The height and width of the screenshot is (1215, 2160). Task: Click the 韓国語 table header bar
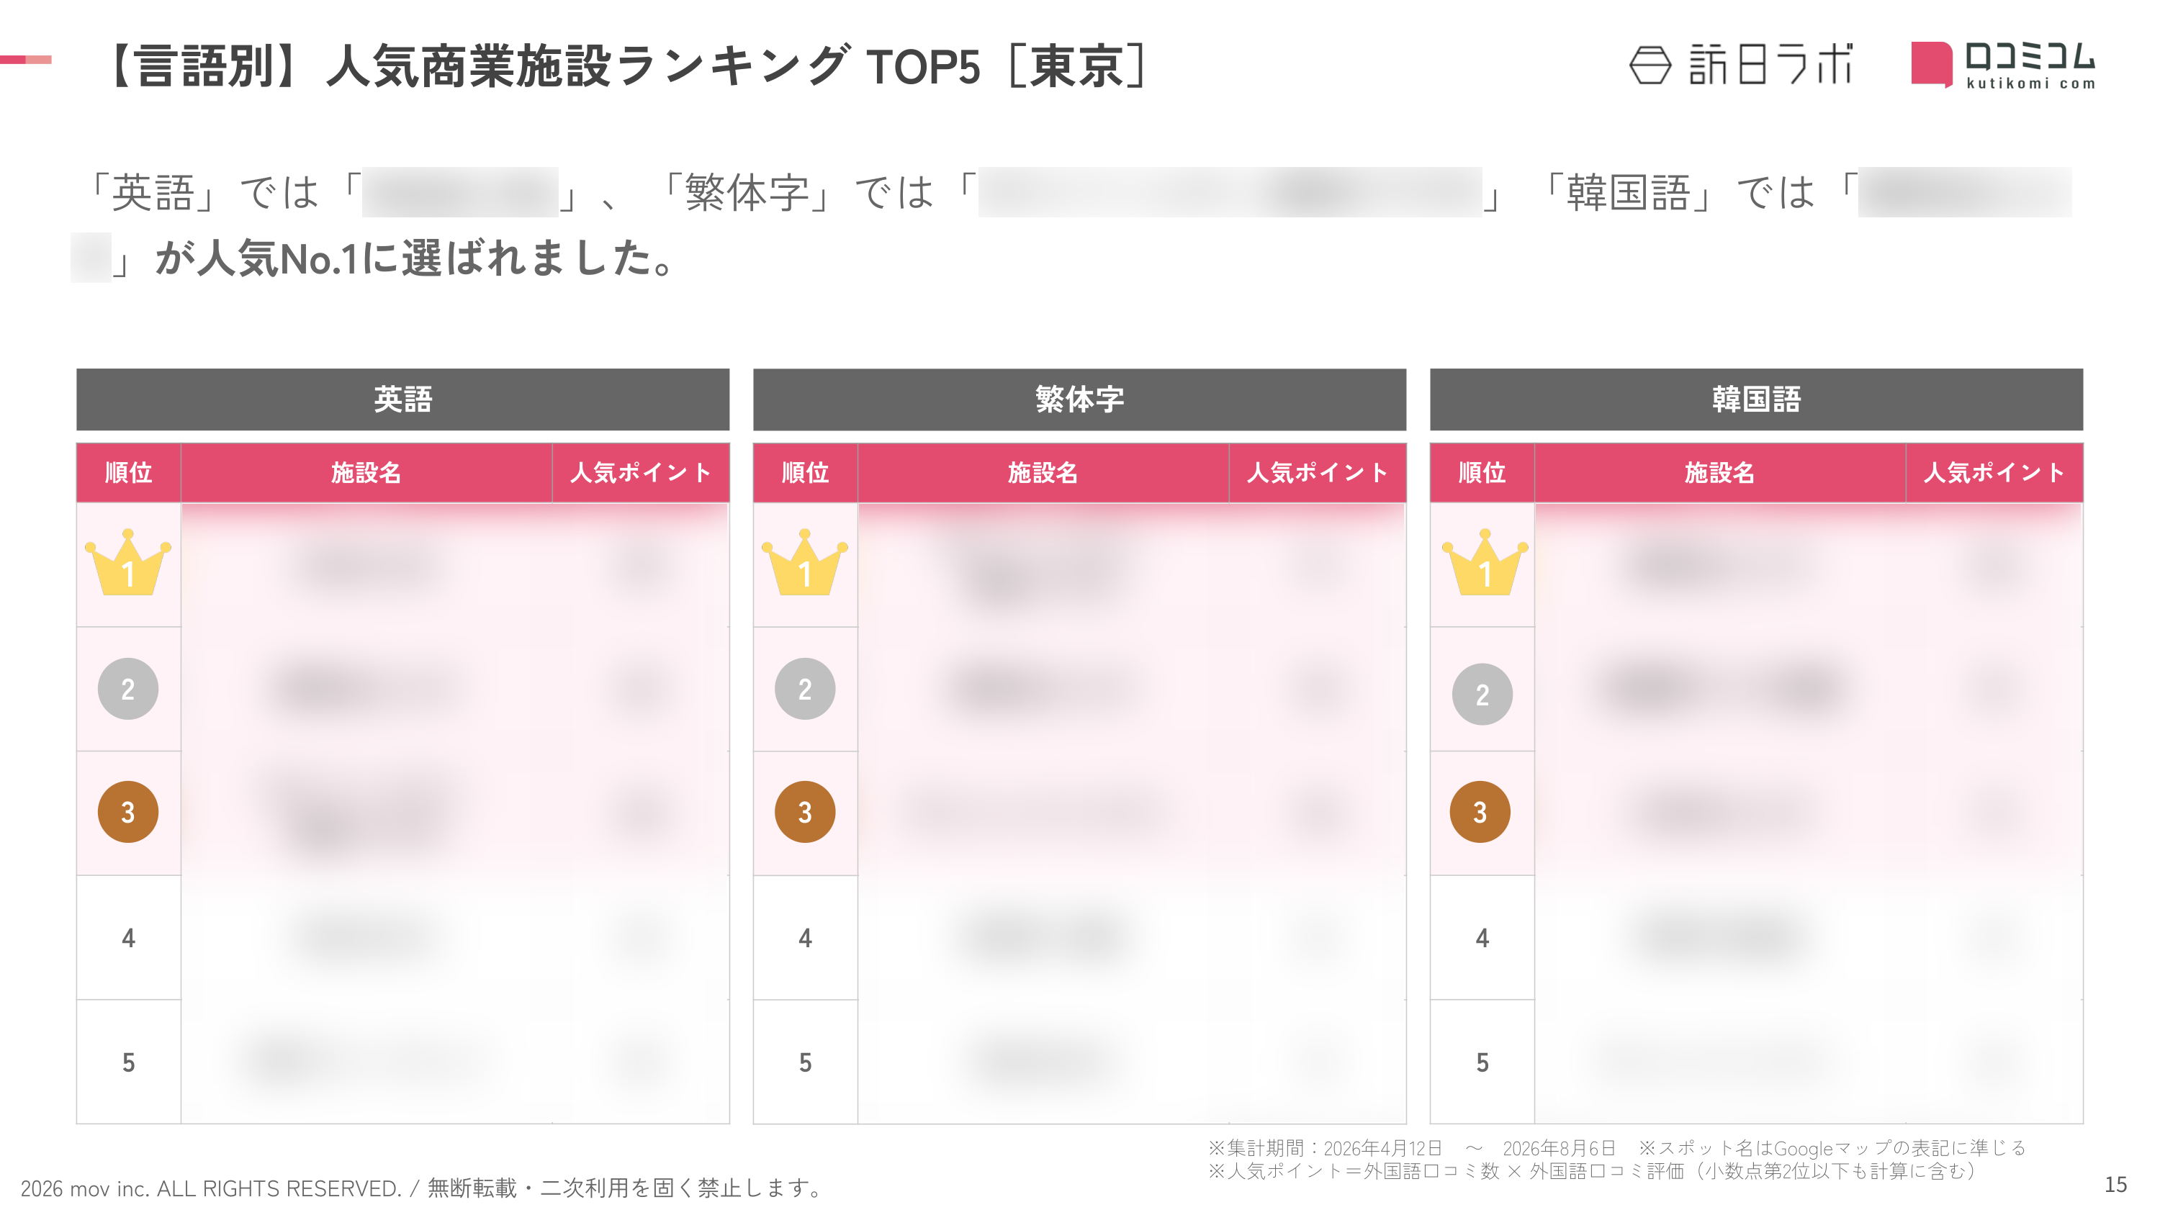[x=1756, y=399]
